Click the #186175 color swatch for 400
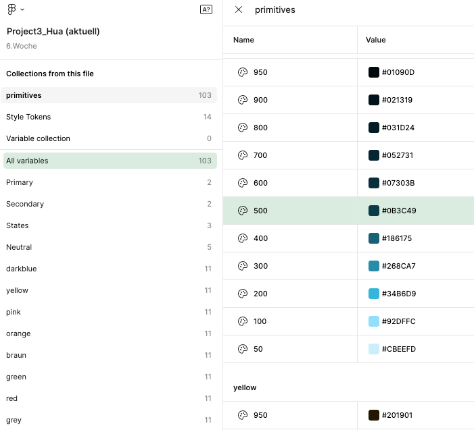The width and height of the screenshot is (474, 430). coord(374,238)
